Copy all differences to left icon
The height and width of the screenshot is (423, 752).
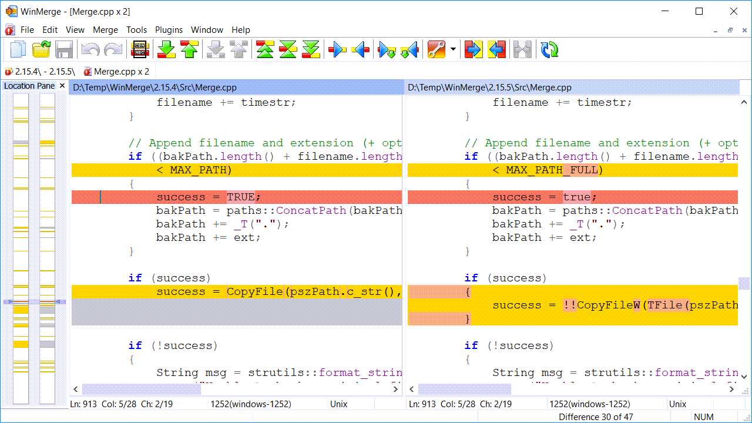click(496, 49)
